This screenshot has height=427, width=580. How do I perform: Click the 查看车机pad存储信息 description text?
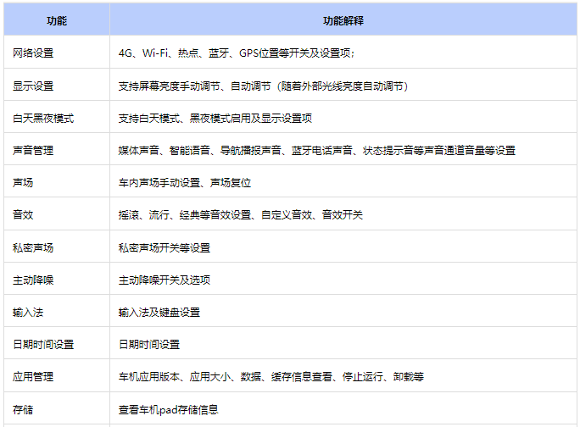[169, 409]
